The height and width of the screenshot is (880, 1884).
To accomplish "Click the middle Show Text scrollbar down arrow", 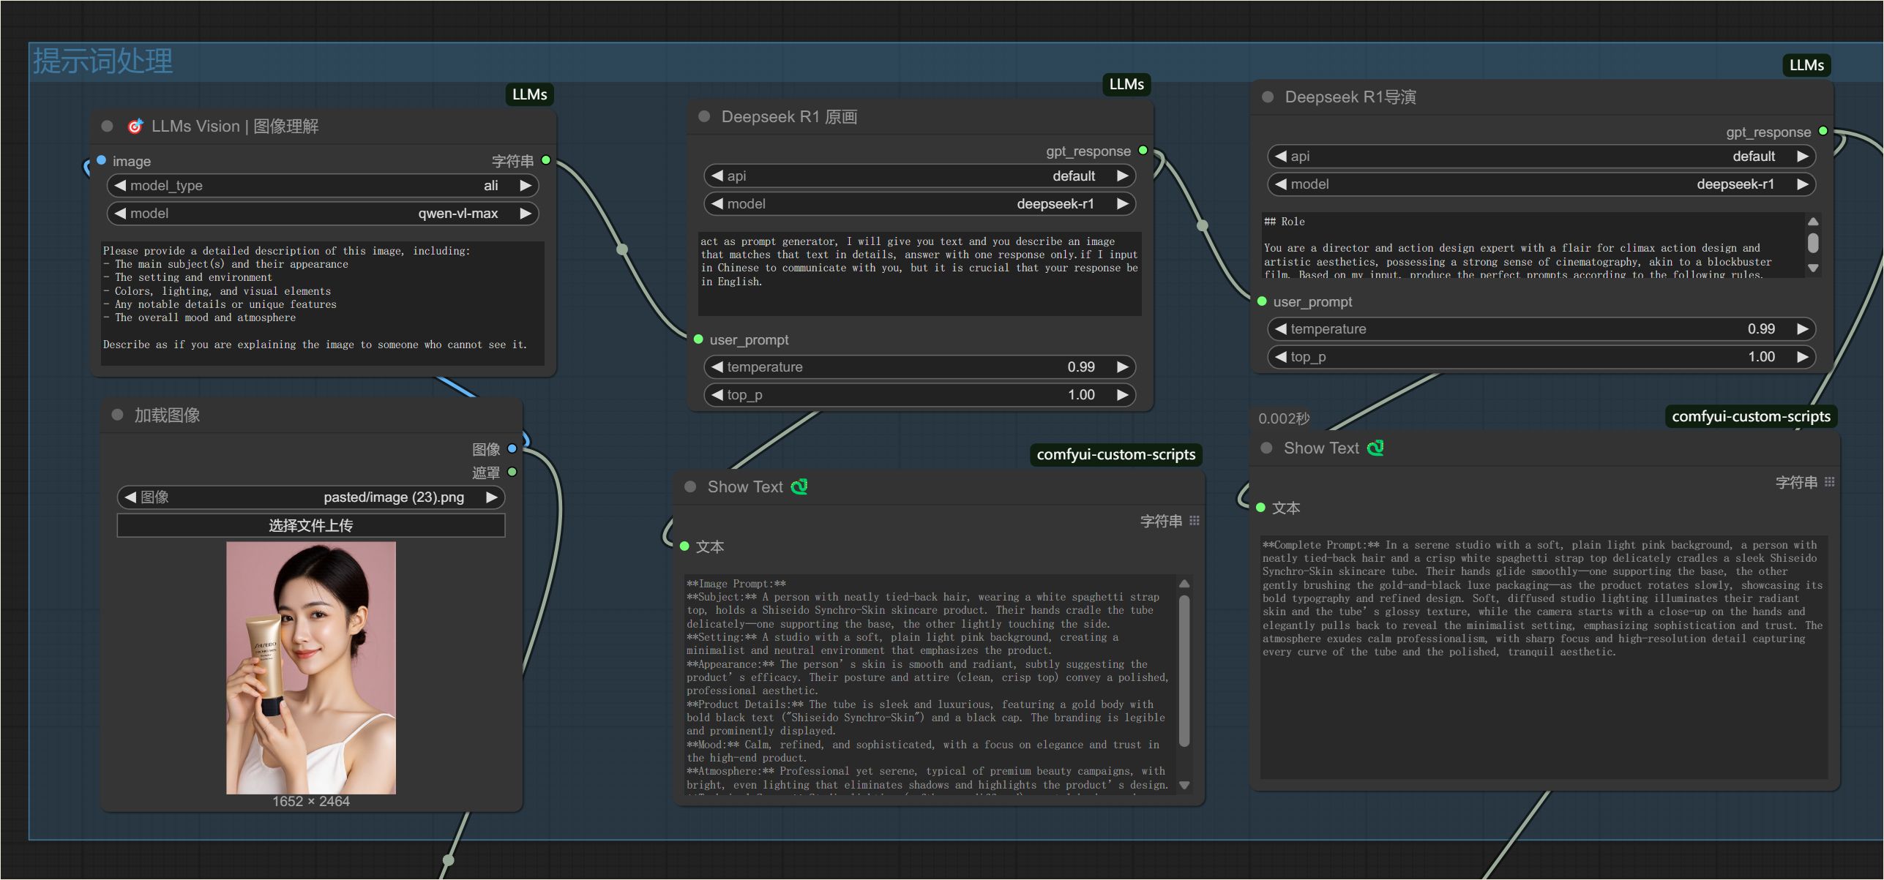I will point(1184,785).
